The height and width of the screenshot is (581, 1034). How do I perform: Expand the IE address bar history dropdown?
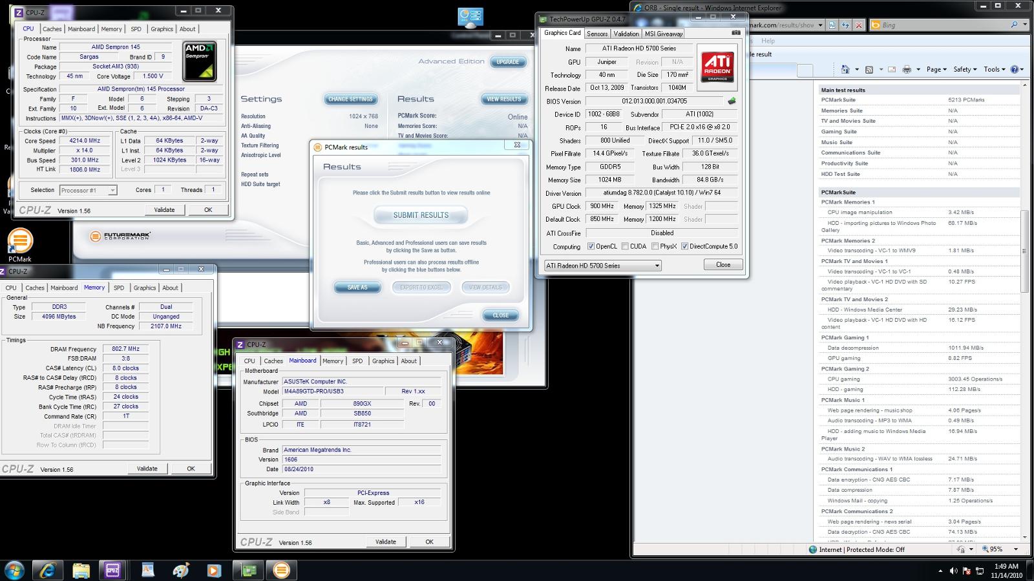[x=820, y=25]
